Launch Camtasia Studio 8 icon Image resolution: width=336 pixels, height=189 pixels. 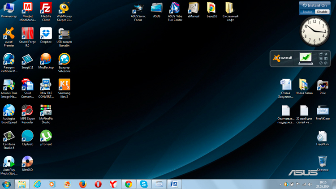click(9, 136)
